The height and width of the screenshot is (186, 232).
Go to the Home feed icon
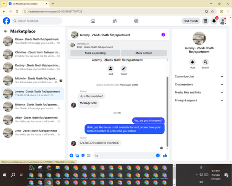(x=93, y=21)
